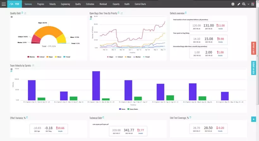This screenshot has width=259, height=141.
Task: Open Details link for unresolved bugs
Action: click(x=220, y=56)
